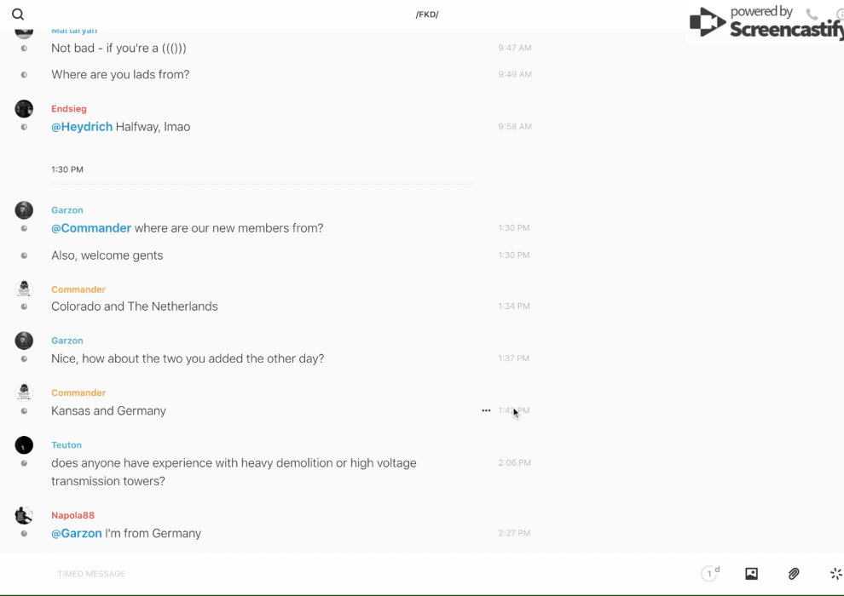Viewport: 844px width, 596px height.
Task: Click the @Commander mention in Garzon's message
Action: click(x=91, y=228)
